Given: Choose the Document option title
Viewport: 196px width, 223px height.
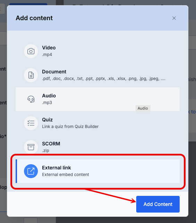Looking at the screenshot, I should point(54,72).
